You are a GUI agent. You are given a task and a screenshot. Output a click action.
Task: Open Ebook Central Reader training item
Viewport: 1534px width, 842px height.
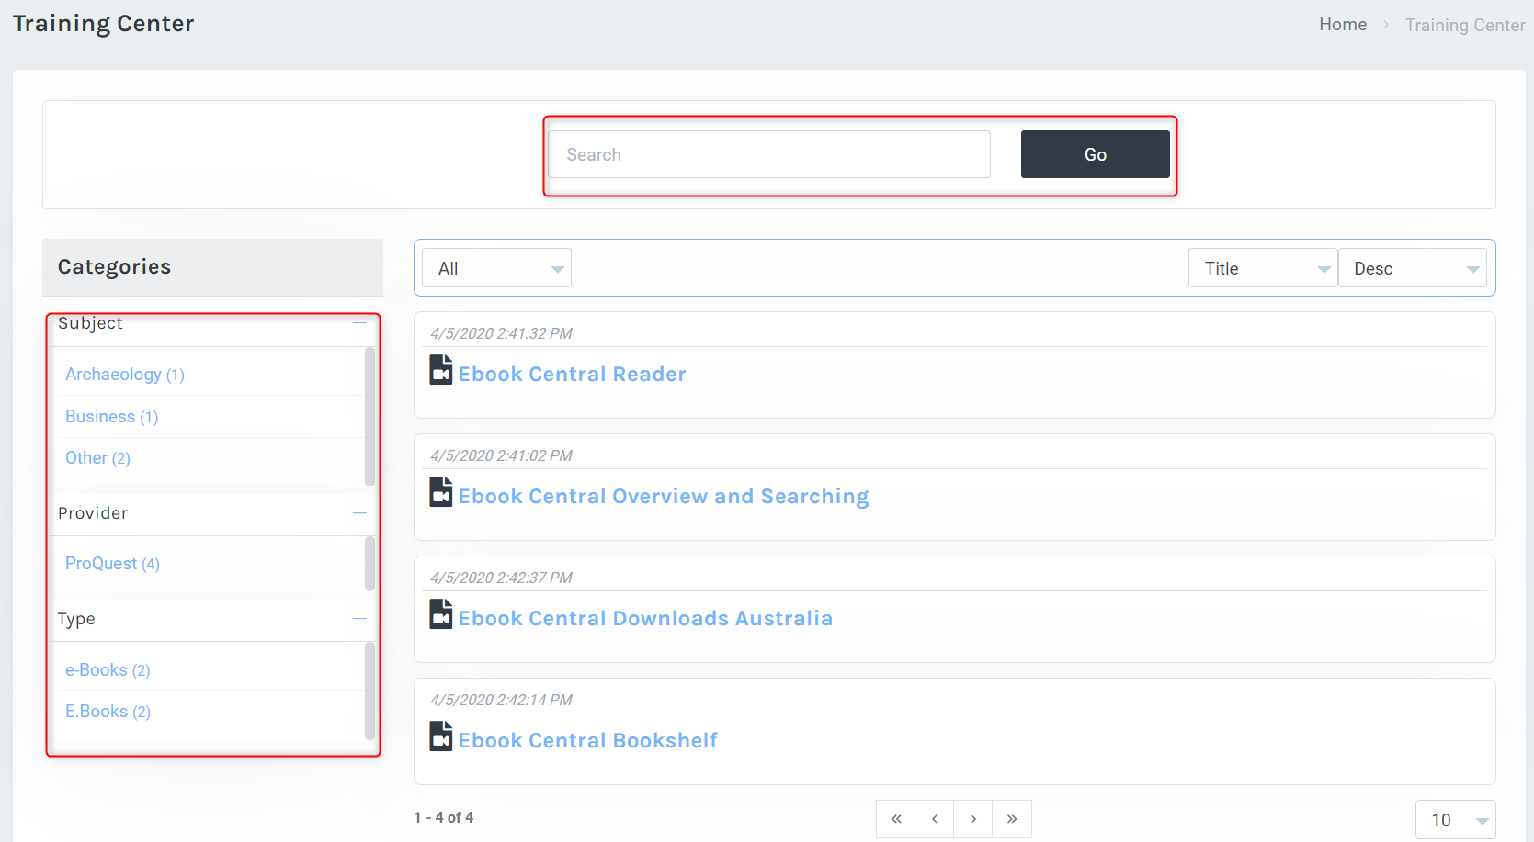tap(573, 374)
